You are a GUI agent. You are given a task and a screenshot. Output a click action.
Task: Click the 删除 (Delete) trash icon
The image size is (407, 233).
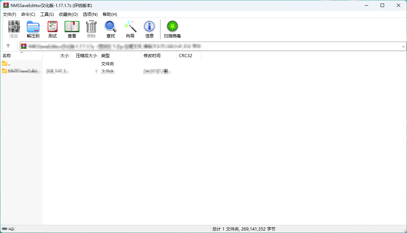coord(91,29)
